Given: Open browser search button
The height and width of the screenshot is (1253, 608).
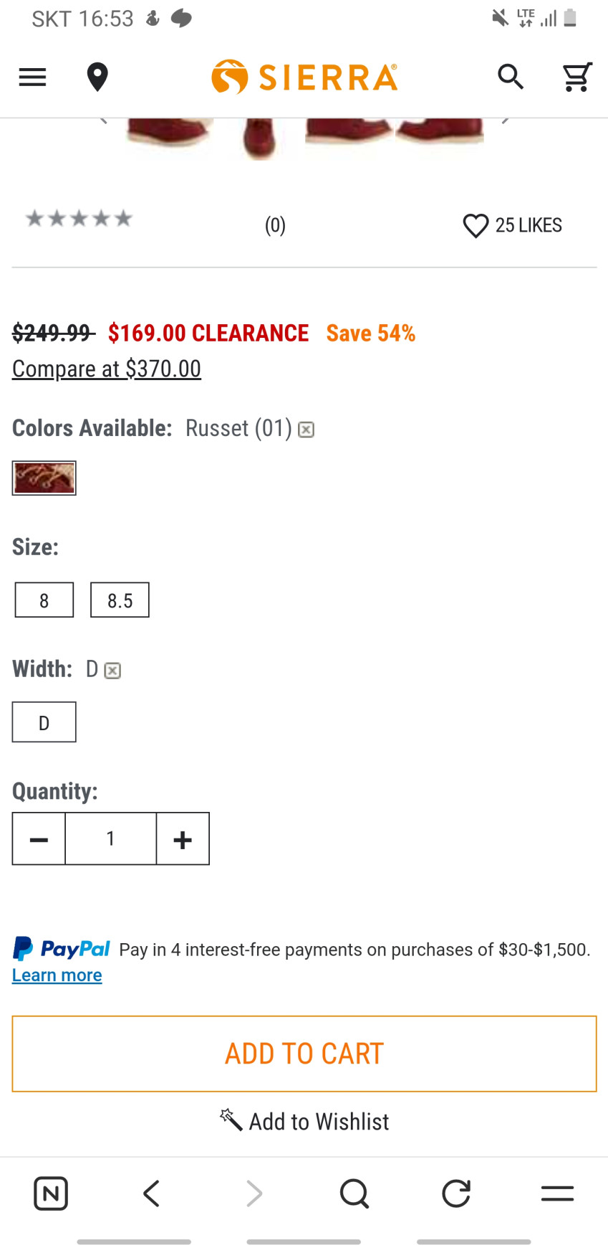Looking at the screenshot, I should pos(354,1193).
